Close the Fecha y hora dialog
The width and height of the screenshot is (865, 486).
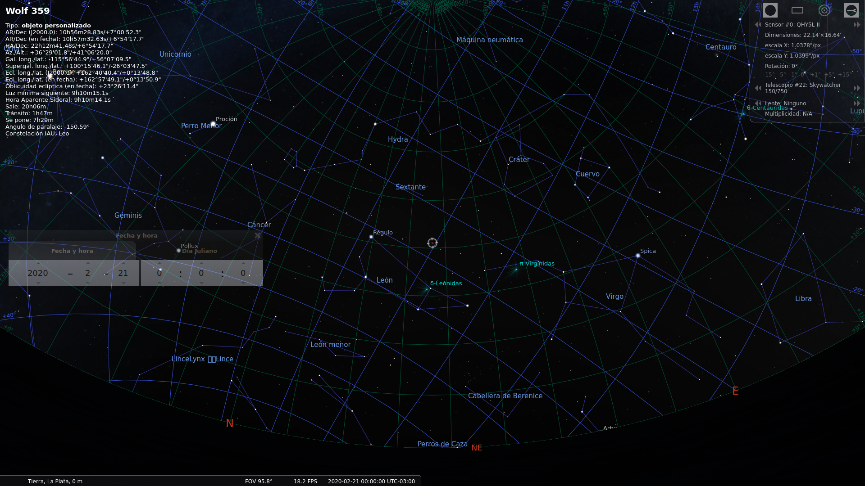258,236
